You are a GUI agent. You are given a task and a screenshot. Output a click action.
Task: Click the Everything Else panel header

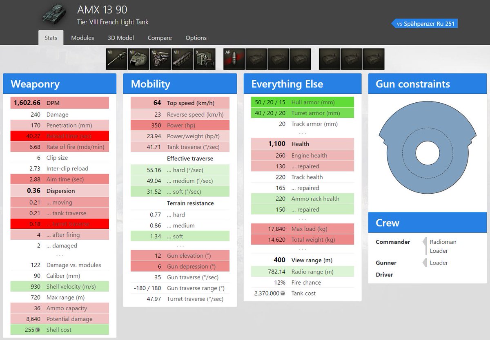click(303, 84)
